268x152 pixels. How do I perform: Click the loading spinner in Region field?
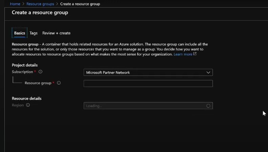click(x=208, y=106)
